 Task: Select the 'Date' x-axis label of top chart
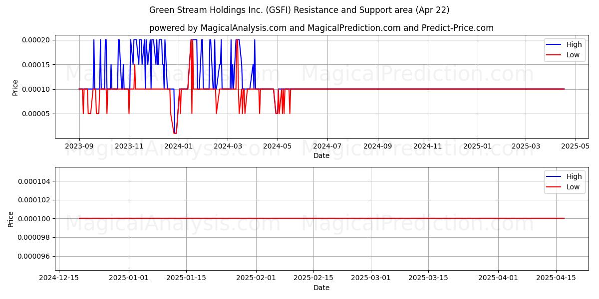[321, 155]
